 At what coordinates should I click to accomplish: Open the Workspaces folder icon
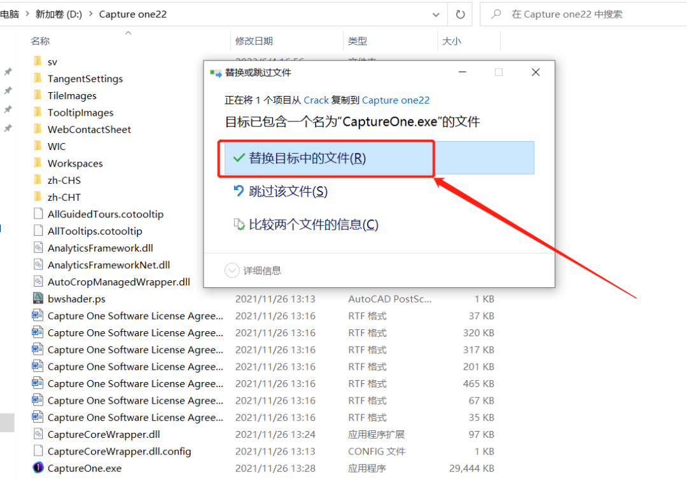[38, 163]
